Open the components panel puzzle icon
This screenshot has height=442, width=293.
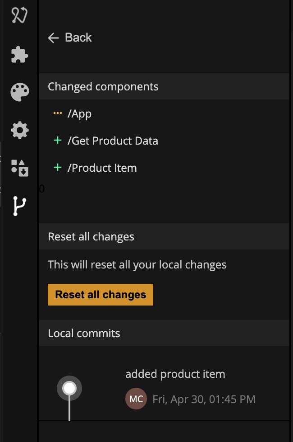19,54
